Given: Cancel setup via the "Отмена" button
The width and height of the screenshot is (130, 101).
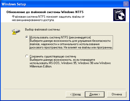Looking at the screenshot, I should point(117,94).
